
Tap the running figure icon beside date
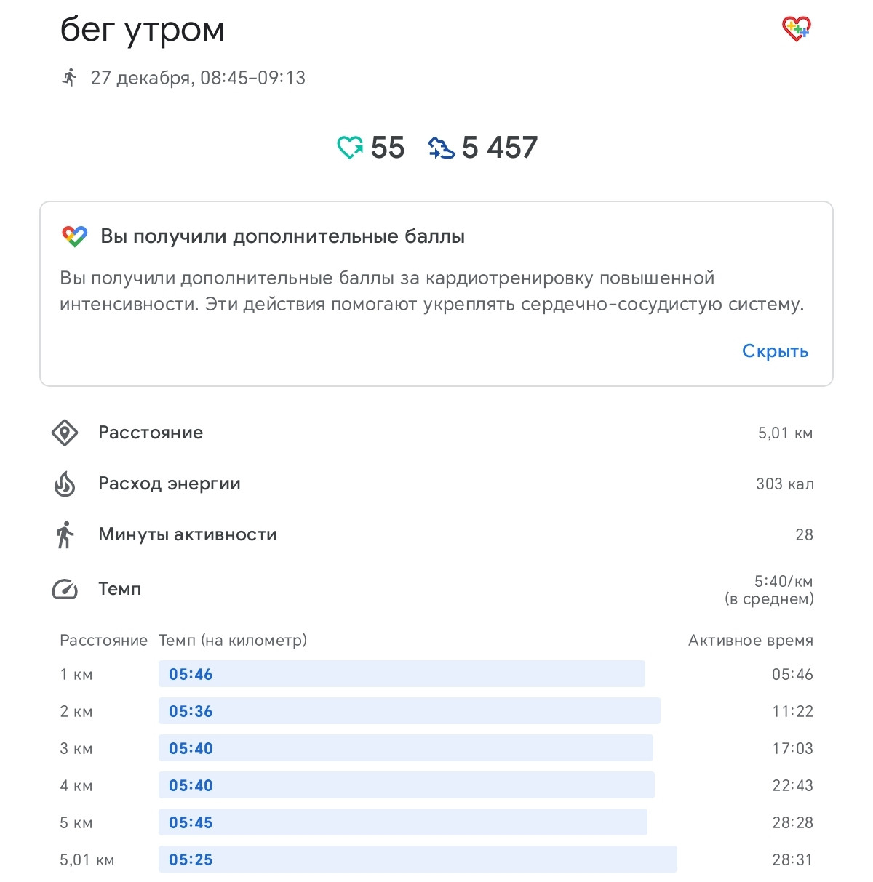click(69, 77)
